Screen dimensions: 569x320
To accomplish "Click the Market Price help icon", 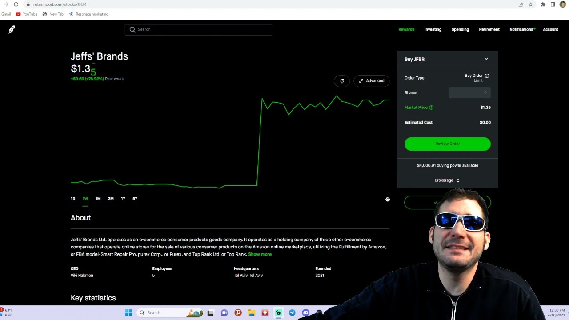I will coord(431,108).
